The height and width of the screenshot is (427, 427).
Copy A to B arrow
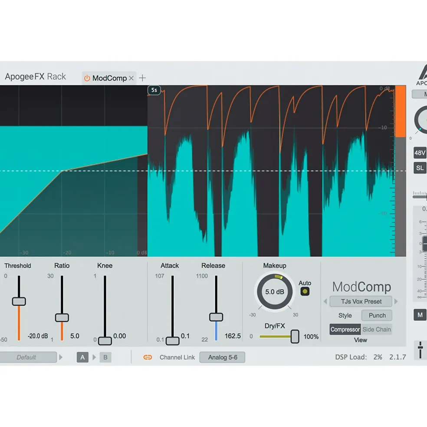[94, 357]
